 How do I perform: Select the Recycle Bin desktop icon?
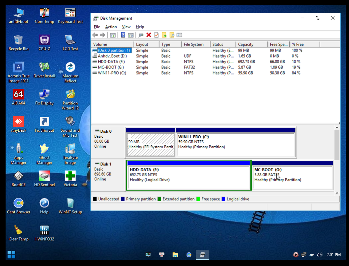(x=18, y=43)
